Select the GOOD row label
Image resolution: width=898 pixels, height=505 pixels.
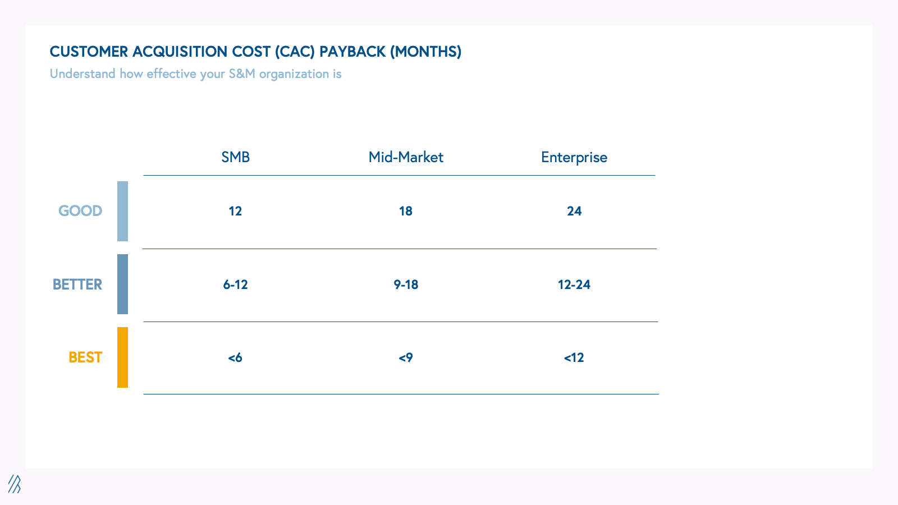coord(80,211)
